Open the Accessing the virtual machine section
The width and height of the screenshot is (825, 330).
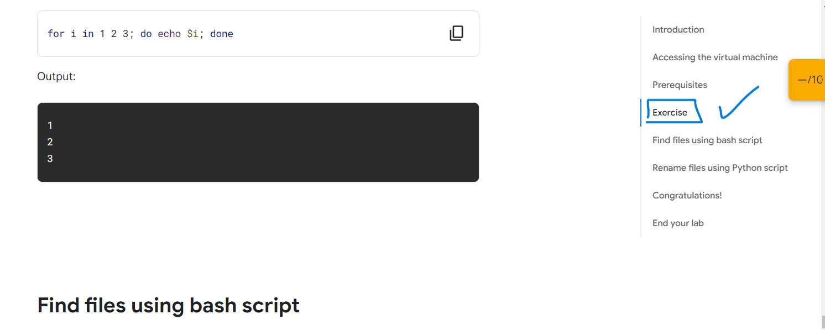715,57
